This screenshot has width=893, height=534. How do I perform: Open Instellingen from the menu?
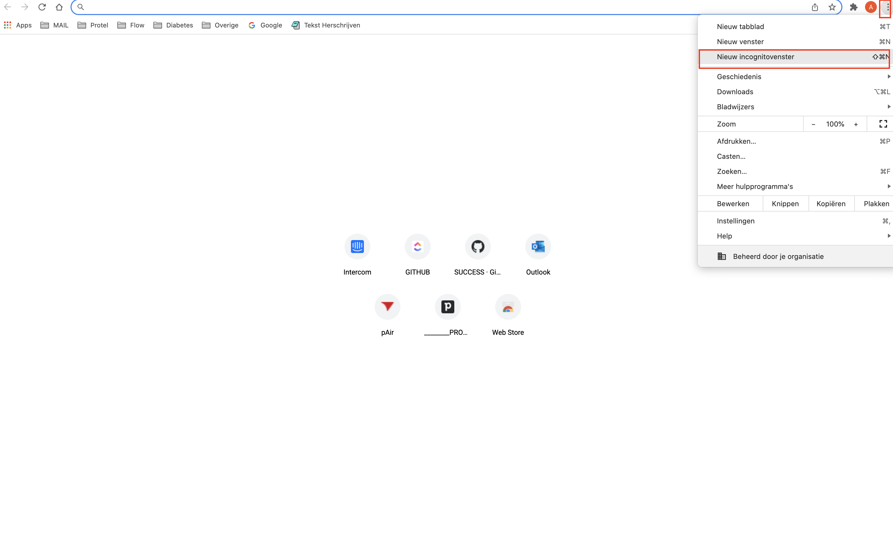click(x=735, y=221)
